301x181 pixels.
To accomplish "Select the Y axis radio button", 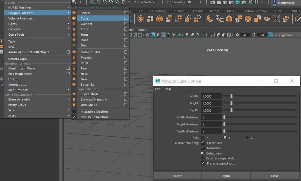I will [225, 137].
